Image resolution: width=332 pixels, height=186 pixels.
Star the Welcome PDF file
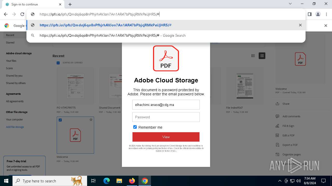point(91,120)
